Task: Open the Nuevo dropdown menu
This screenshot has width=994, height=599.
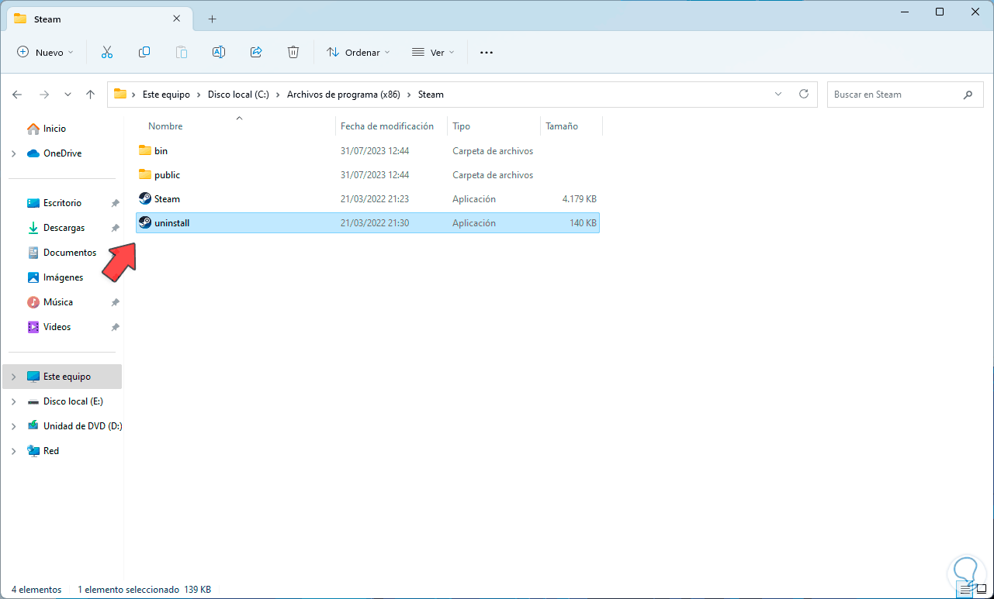Action: [45, 52]
